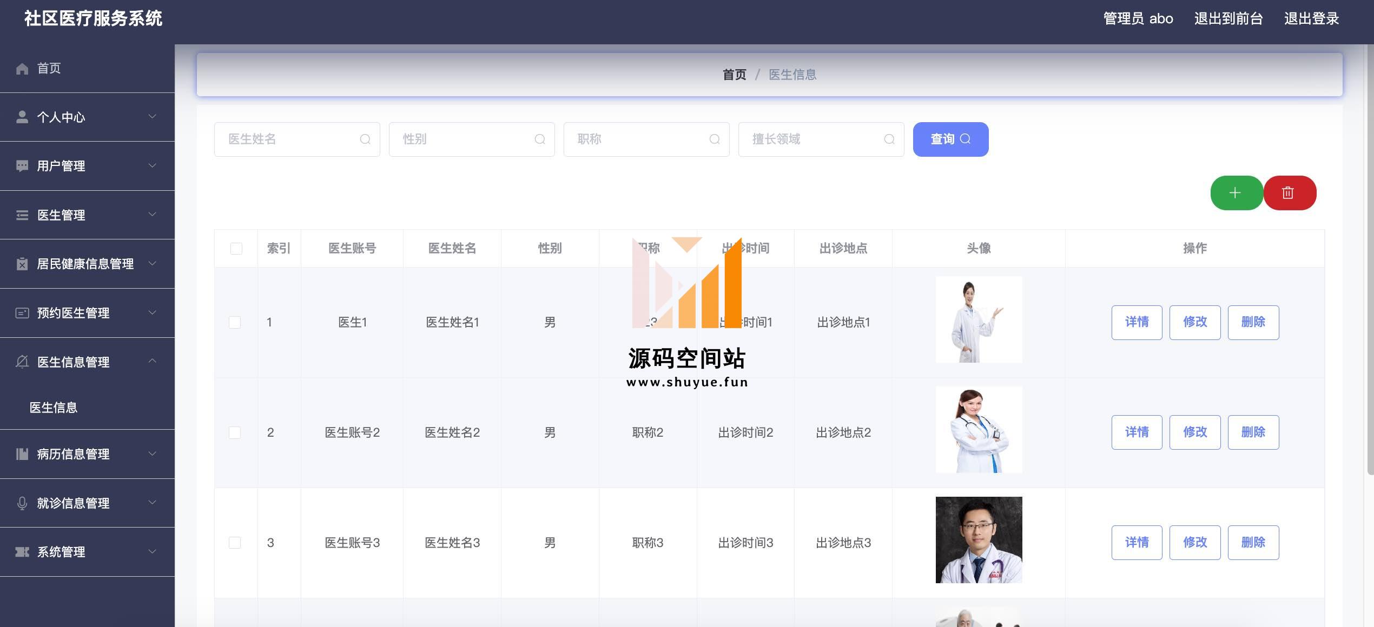The height and width of the screenshot is (627, 1374).
Task: Click the avatar photo in row 医生姓名2
Action: pyautogui.click(x=979, y=430)
